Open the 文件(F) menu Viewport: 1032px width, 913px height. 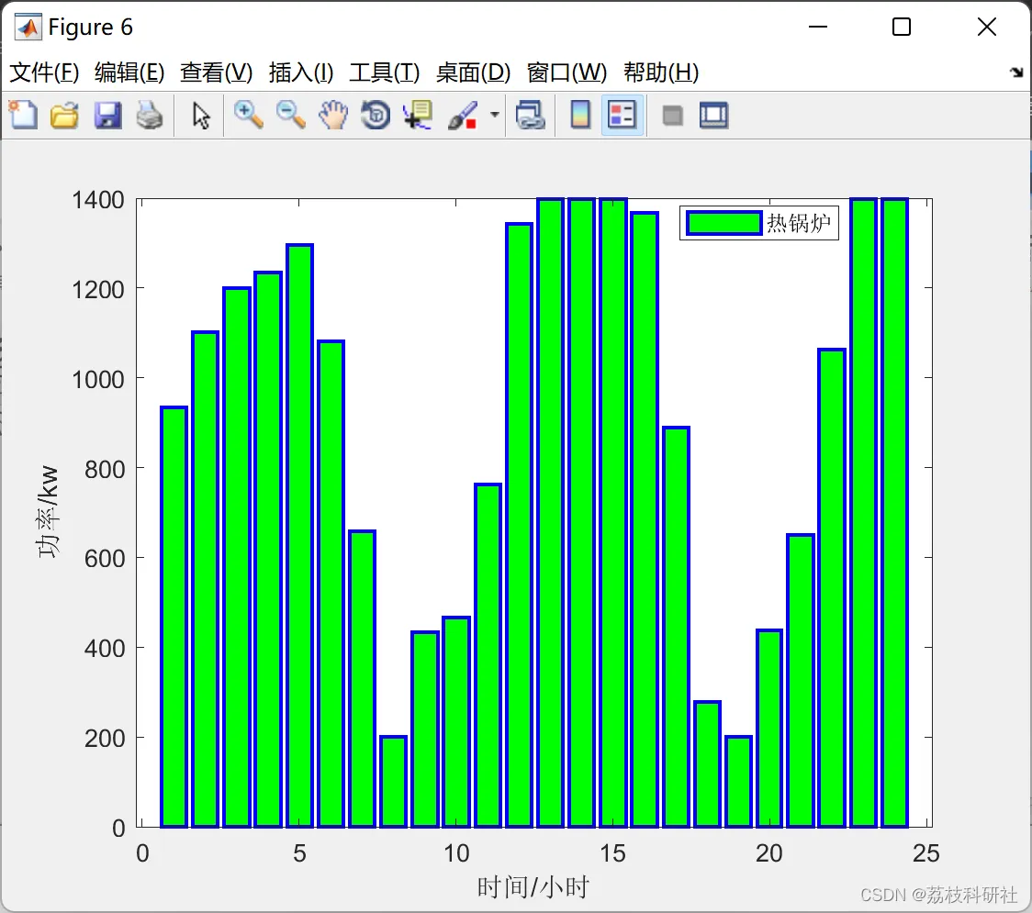(x=44, y=72)
